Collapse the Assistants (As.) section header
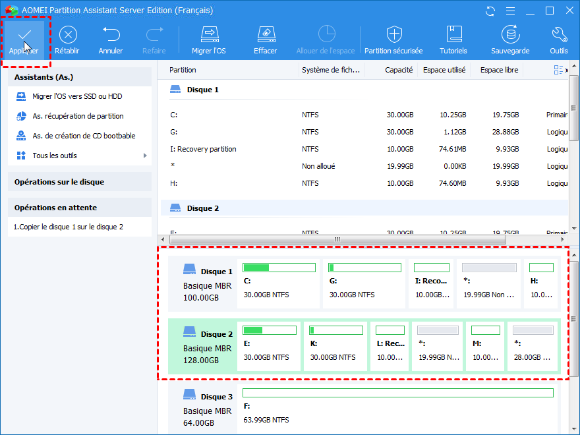Image resolution: width=580 pixels, height=435 pixels. tap(80, 77)
